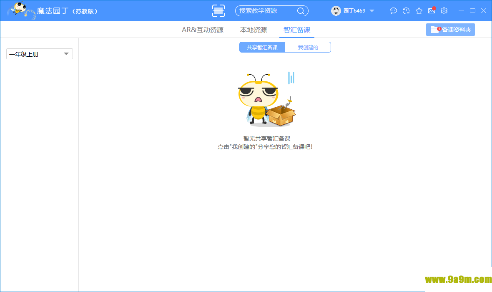Open the 本地资源 tab
The image size is (492, 292).
pyautogui.click(x=254, y=30)
